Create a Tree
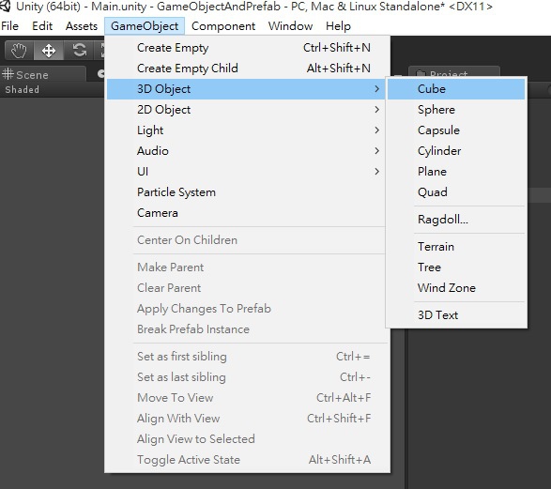Viewport: 551px width, 489px height. (456, 267)
